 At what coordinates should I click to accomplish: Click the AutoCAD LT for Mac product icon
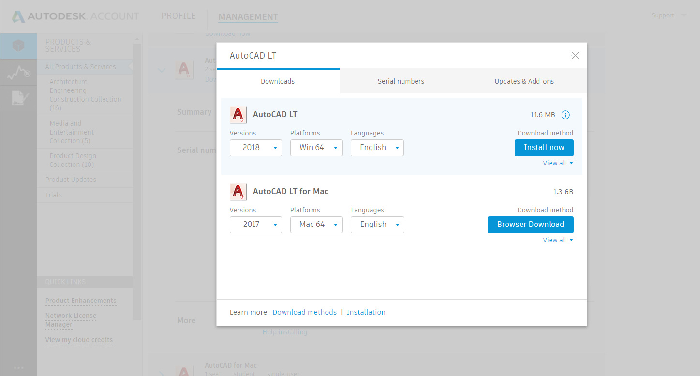click(x=238, y=192)
